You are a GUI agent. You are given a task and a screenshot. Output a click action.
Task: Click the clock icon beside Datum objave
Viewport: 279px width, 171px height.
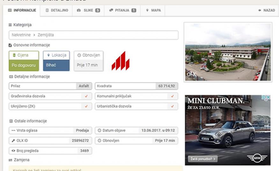(99, 130)
